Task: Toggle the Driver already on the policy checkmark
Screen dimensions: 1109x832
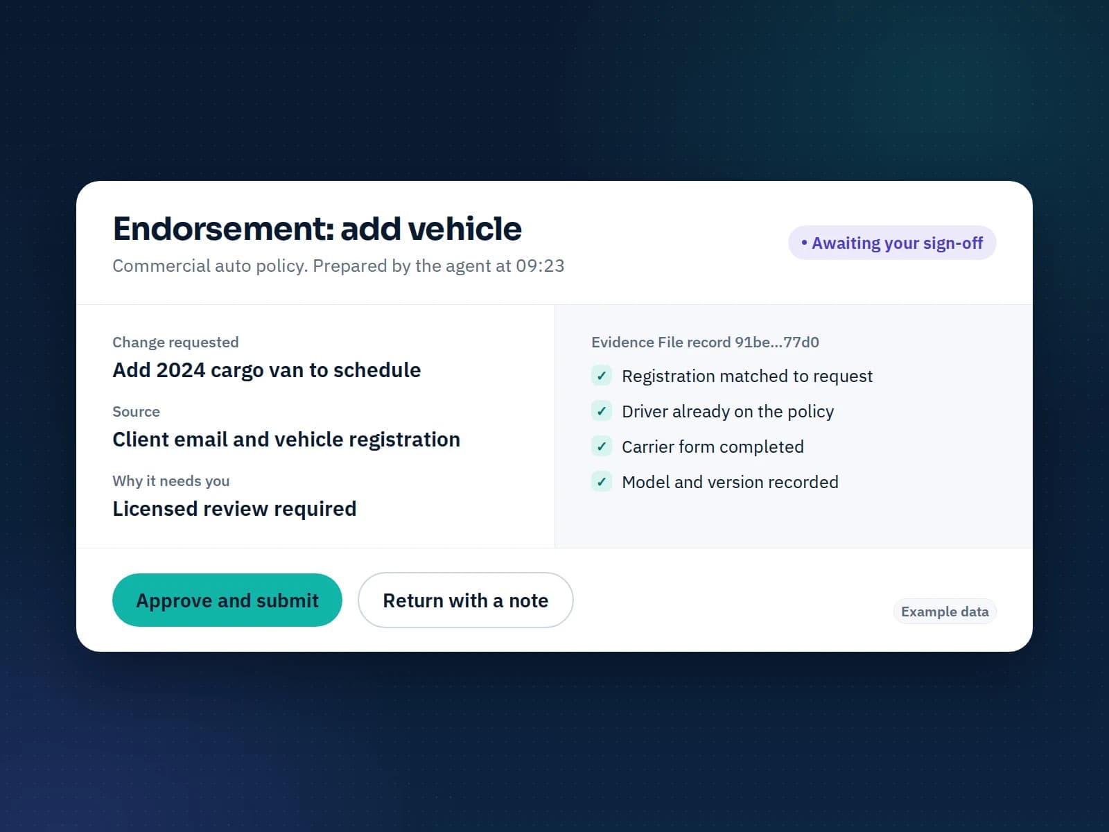Action: click(602, 411)
